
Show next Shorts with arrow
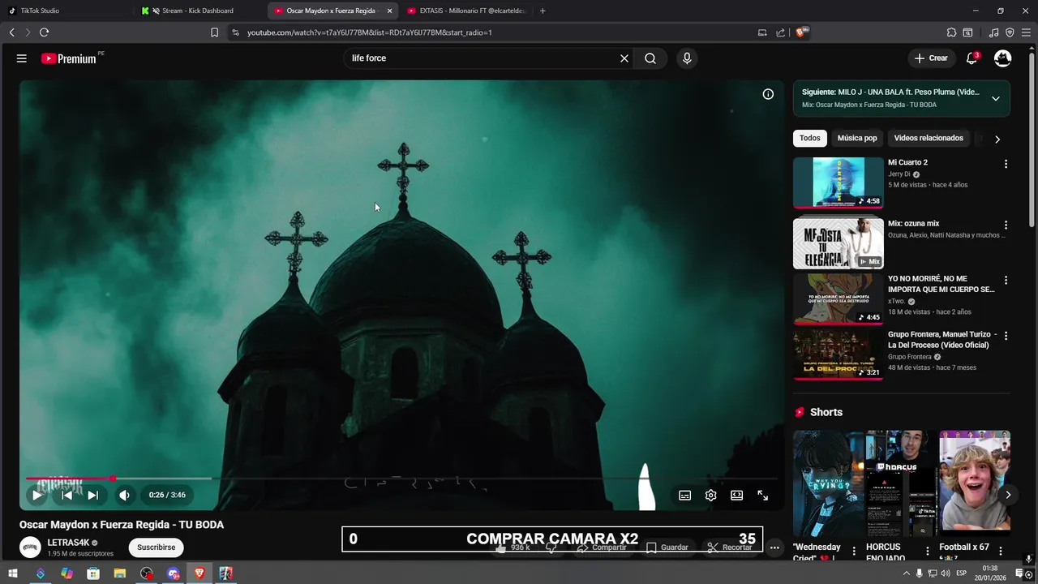pos(1008,495)
